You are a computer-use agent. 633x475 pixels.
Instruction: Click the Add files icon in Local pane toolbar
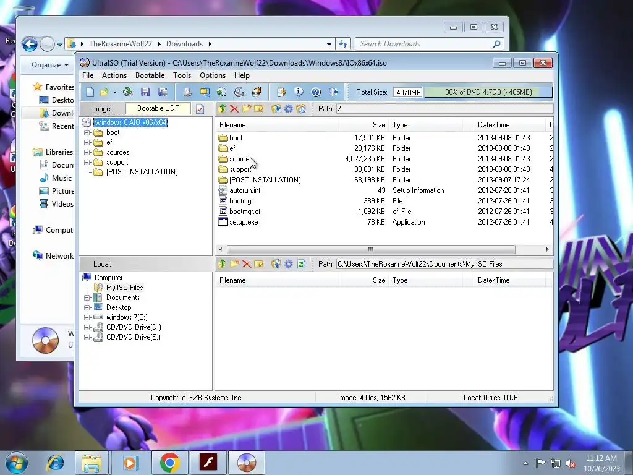click(276, 264)
